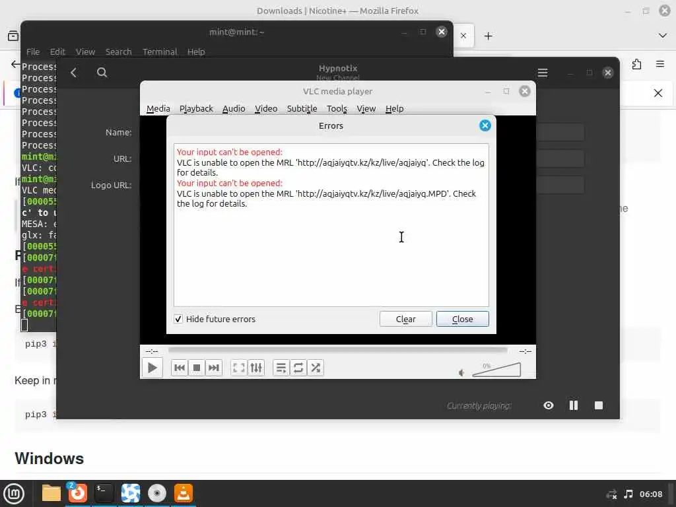Open terminal Terminal menu
The width and height of the screenshot is (676, 507).
point(160,51)
